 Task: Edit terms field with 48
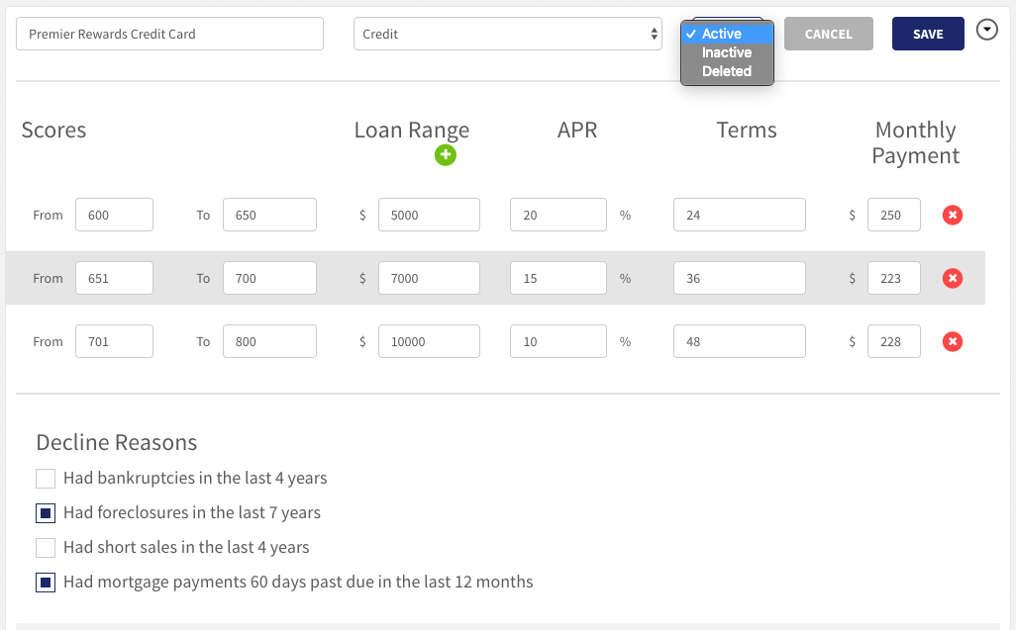740,341
